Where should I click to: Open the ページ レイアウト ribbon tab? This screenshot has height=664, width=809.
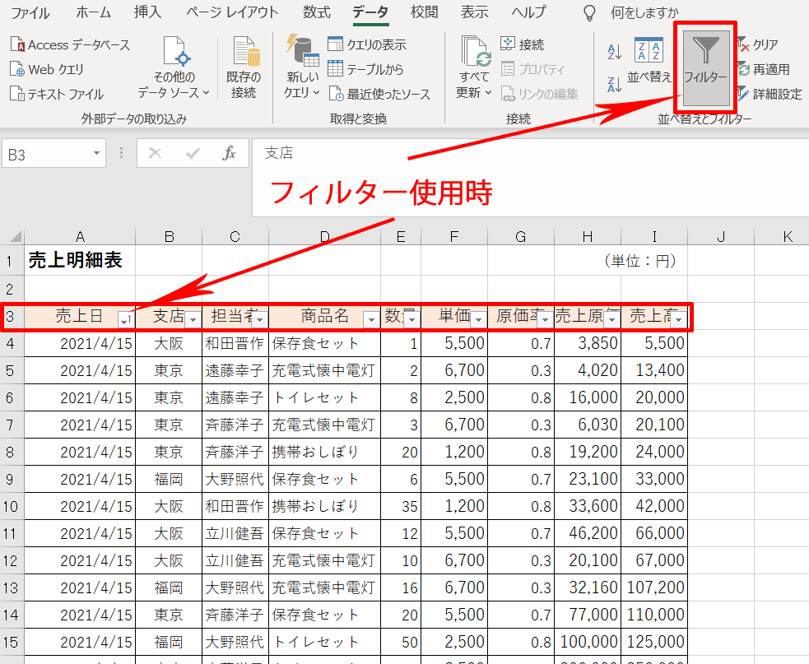[x=232, y=12]
